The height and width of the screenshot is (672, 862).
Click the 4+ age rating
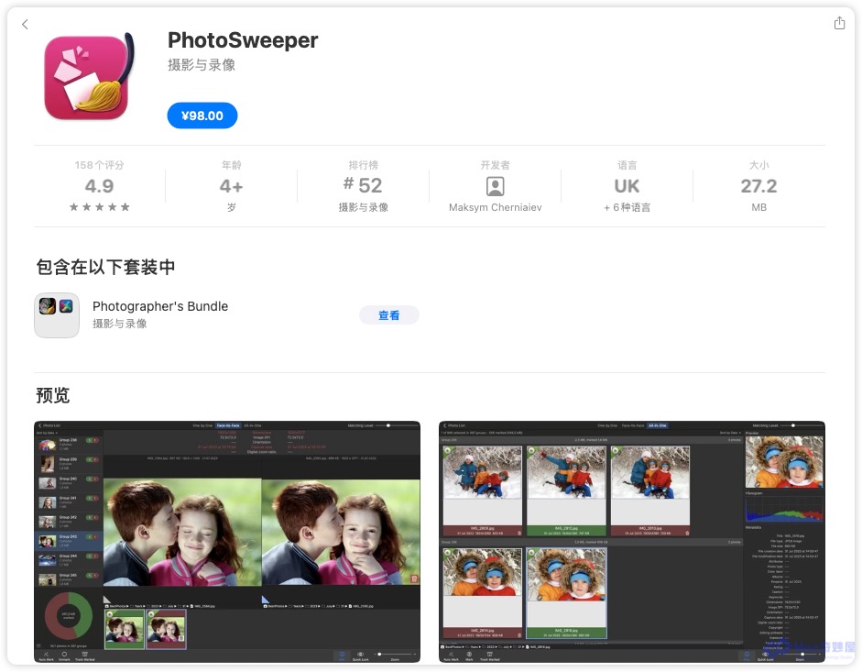(231, 187)
